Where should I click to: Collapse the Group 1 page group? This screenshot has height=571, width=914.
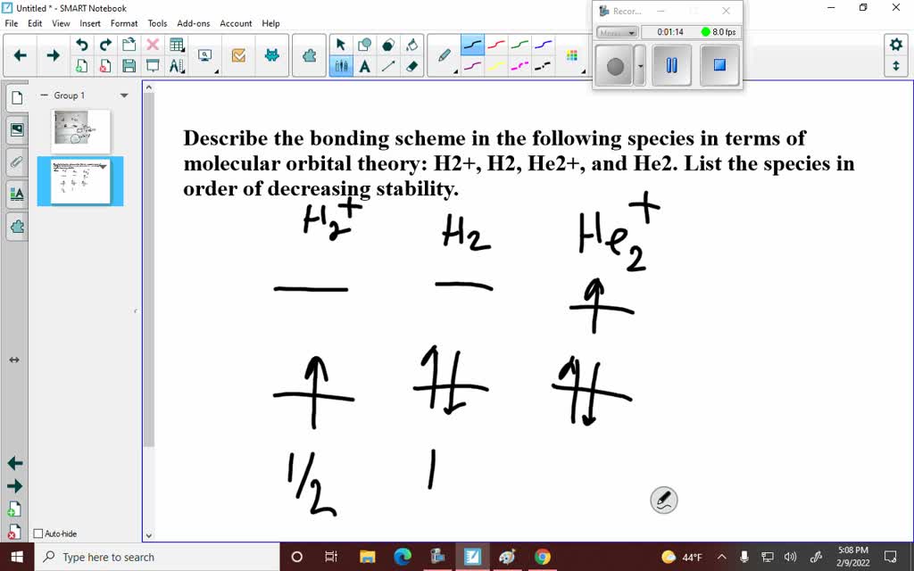(45, 94)
